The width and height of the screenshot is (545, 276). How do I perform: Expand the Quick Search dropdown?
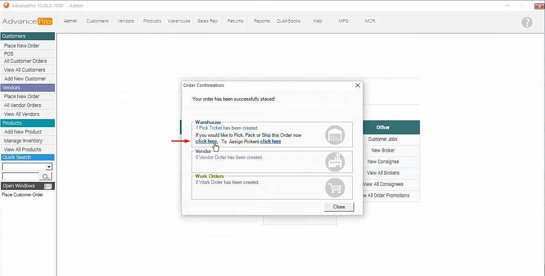(x=49, y=167)
